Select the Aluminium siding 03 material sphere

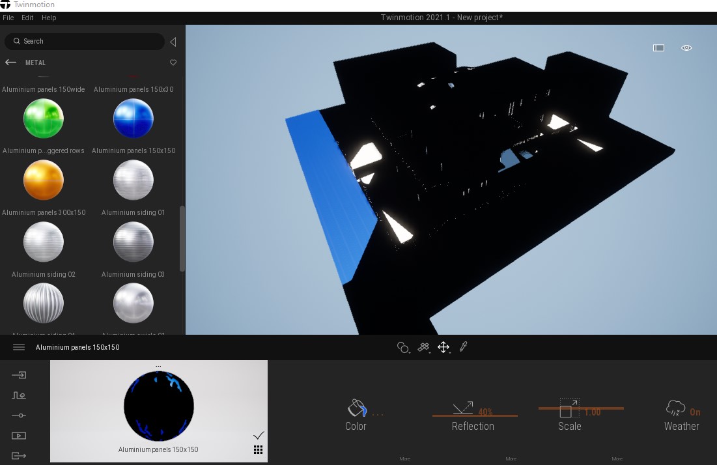tap(134, 242)
